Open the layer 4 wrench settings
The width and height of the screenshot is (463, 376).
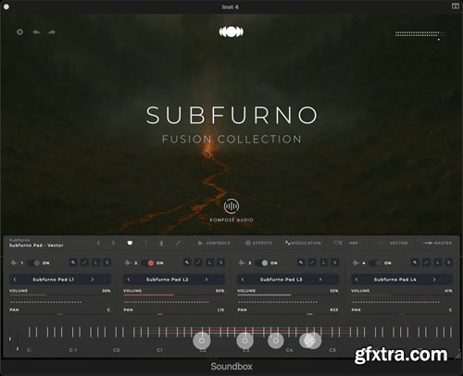tap(415, 263)
